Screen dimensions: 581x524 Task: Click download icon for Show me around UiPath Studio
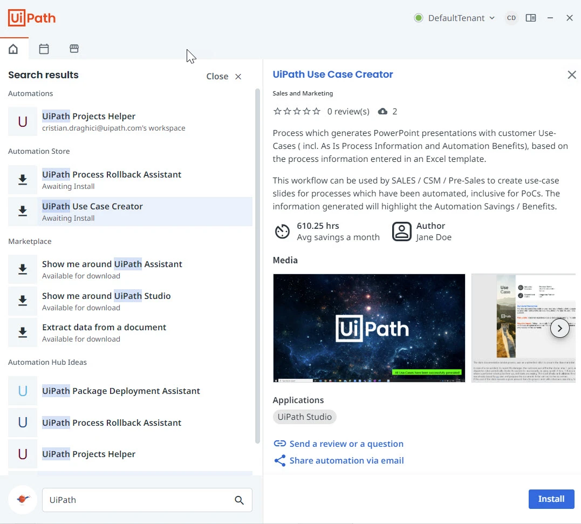(x=23, y=301)
